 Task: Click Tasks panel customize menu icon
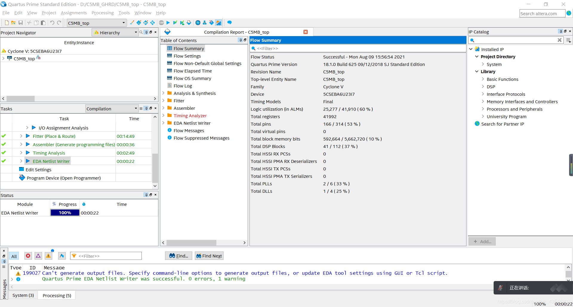point(141,109)
